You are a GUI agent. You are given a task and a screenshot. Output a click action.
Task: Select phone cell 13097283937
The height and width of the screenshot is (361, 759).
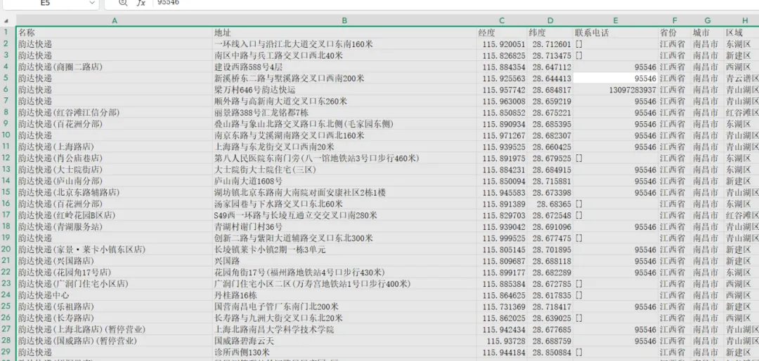pyautogui.click(x=615, y=90)
